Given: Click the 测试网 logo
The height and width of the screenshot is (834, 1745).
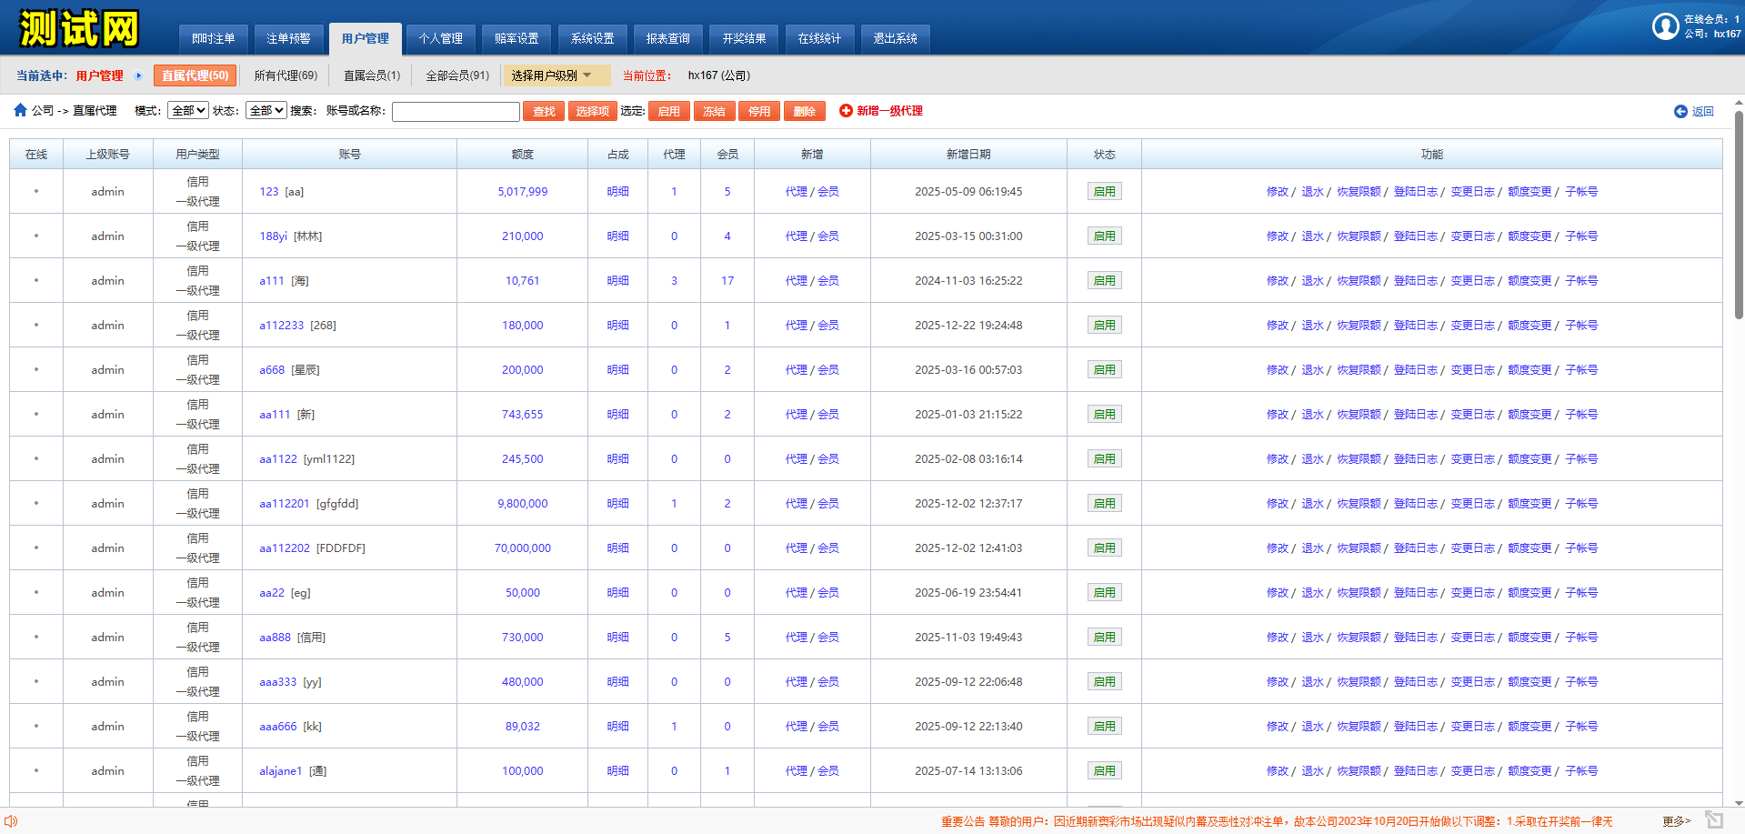Looking at the screenshot, I should point(79,28).
